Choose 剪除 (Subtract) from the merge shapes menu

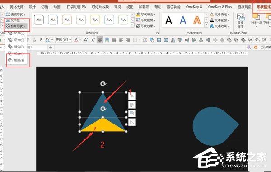(x=17, y=60)
